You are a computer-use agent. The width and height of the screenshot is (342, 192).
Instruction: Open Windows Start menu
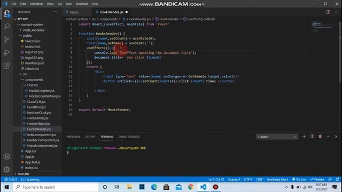click(6, 187)
